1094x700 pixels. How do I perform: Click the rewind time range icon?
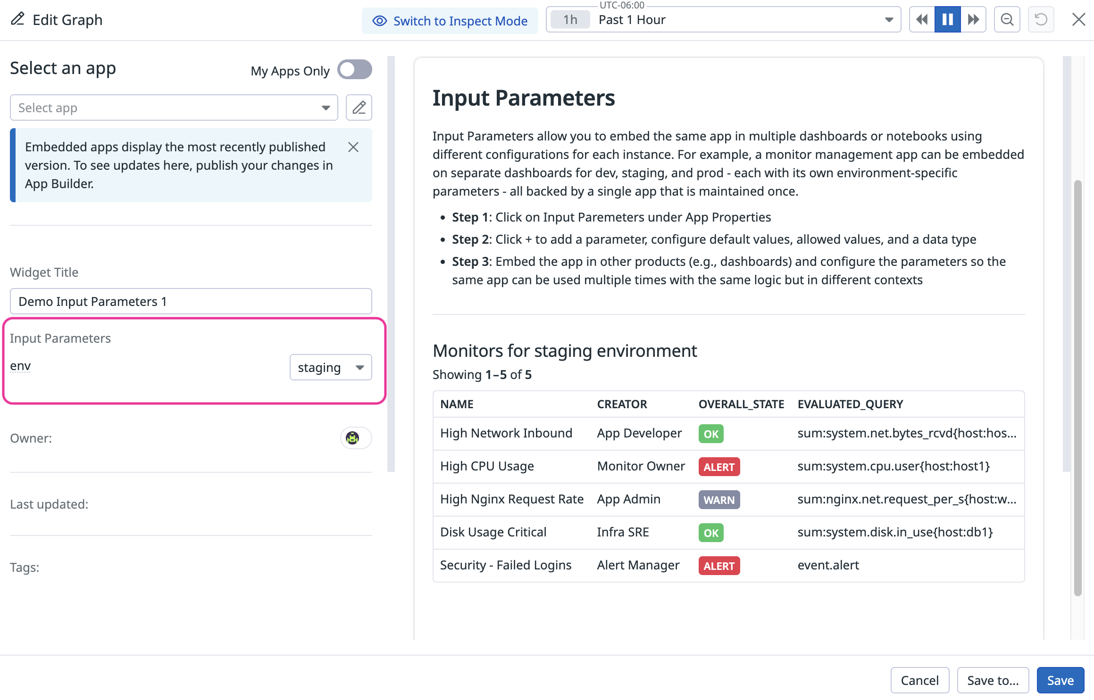point(921,20)
